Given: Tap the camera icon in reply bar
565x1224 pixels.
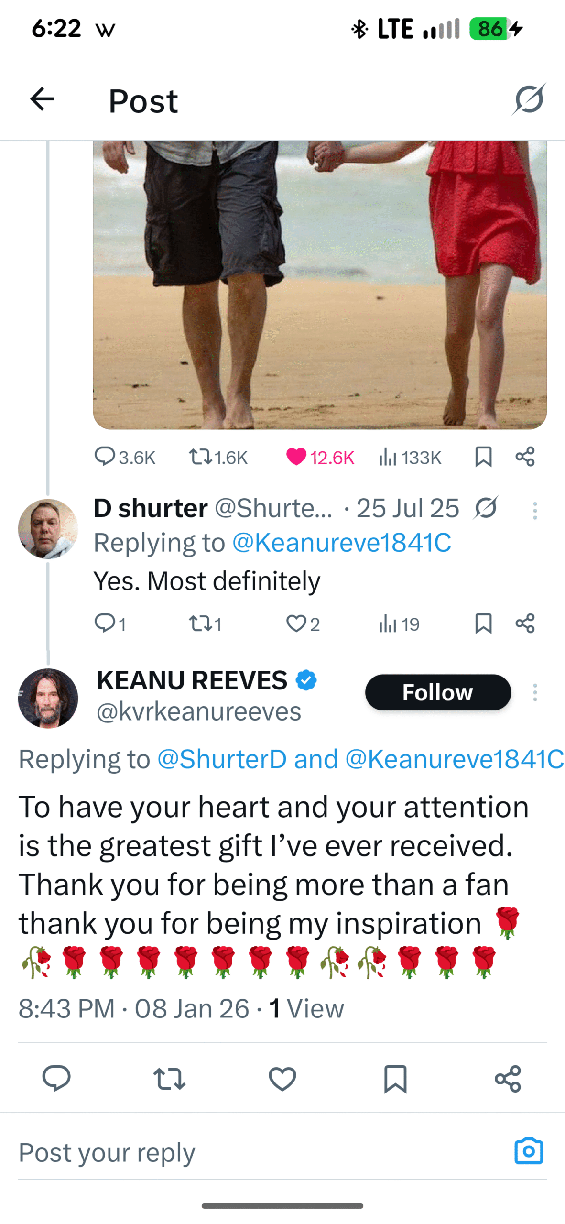Looking at the screenshot, I should coord(528,1150).
